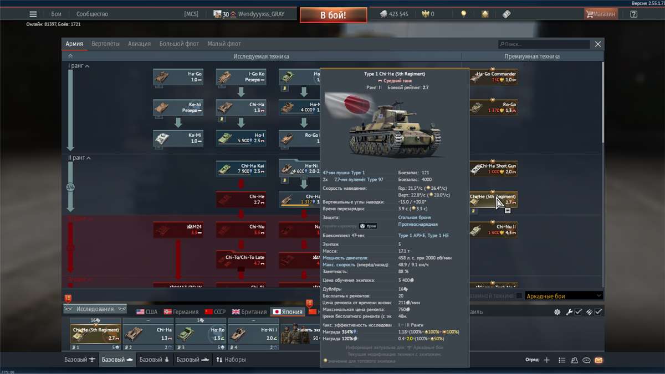The image size is (665, 374).
Task: Collapse all ranks with the double-chevron icon
Action: [x=70, y=56]
